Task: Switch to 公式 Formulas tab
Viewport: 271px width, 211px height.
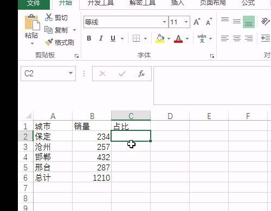Action: [x=248, y=3]
